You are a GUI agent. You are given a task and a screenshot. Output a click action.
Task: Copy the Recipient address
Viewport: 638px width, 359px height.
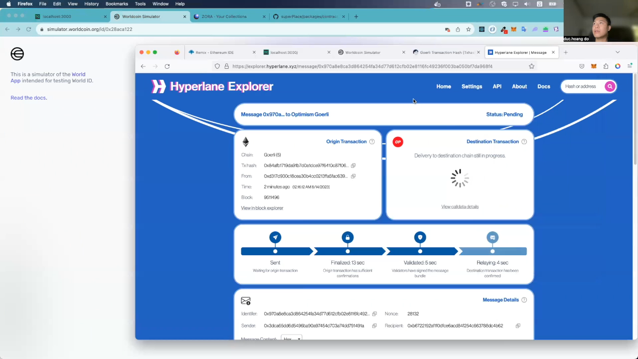pos(518,326)
